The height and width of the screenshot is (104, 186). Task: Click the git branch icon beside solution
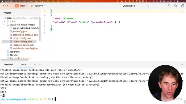[x=32, y=6]
